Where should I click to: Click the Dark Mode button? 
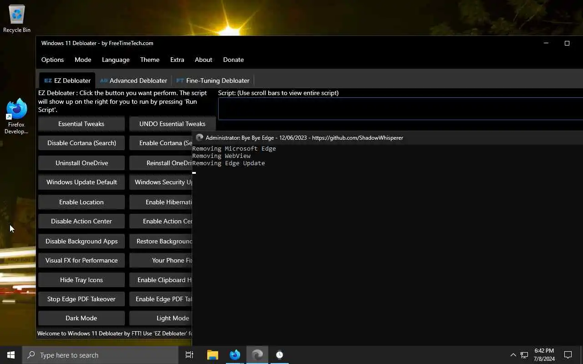click(x=82, y=318)
